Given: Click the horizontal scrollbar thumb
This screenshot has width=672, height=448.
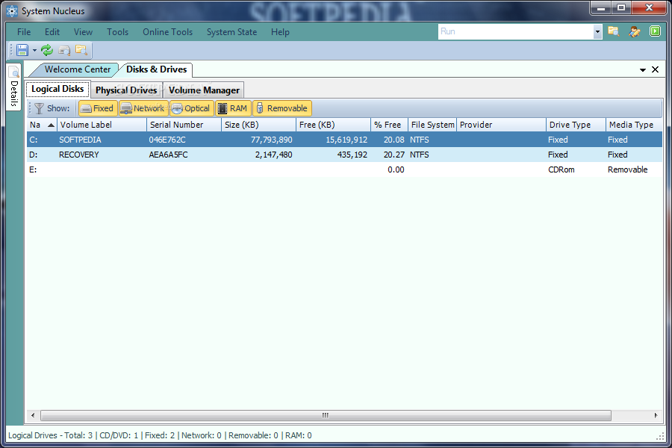Looking at the screenshot, I should pos(326,415).
